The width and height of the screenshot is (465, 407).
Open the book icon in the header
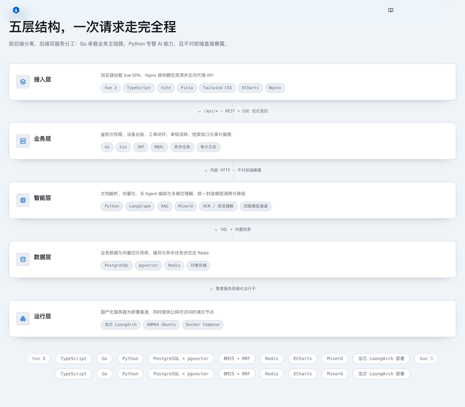391,10
